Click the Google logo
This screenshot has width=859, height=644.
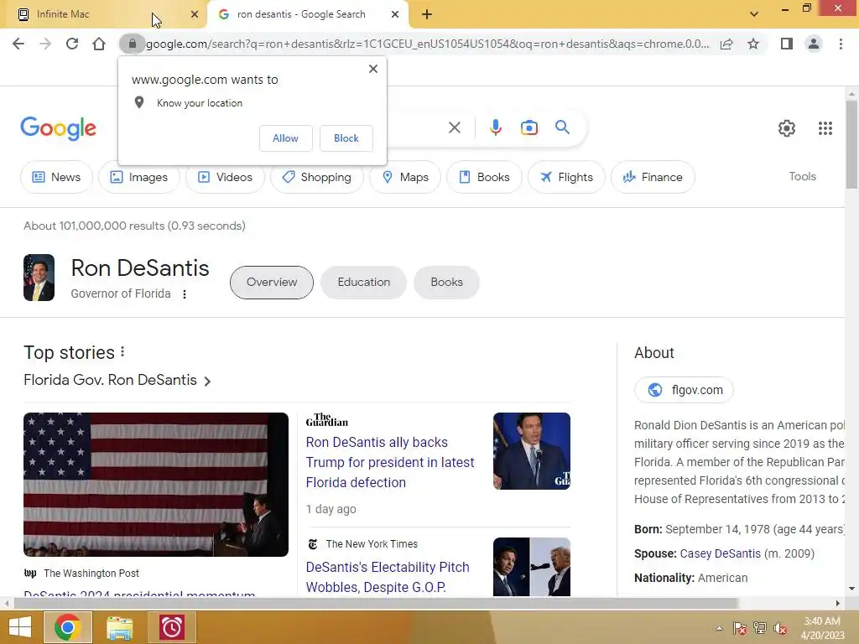click(58, 128)
